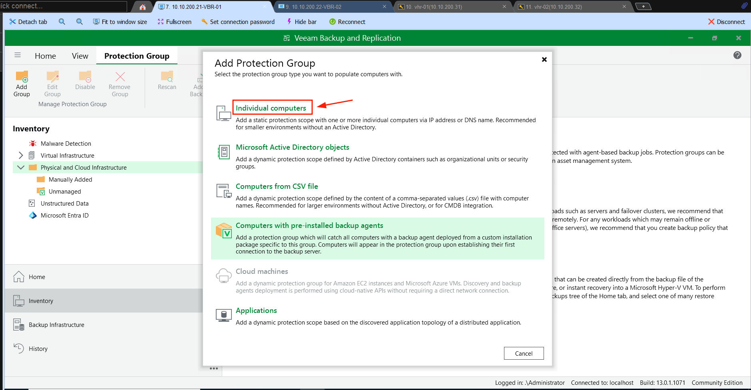Click the zoom in magnifier icon

(x=62, y=22)
